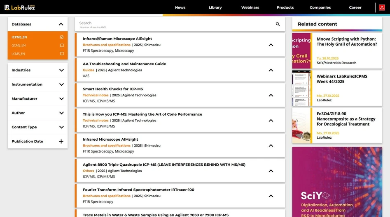The image size is (390, 217).
Task: Open Trace Metals in Water & Waste Samples title
Action: click(155, 215)
